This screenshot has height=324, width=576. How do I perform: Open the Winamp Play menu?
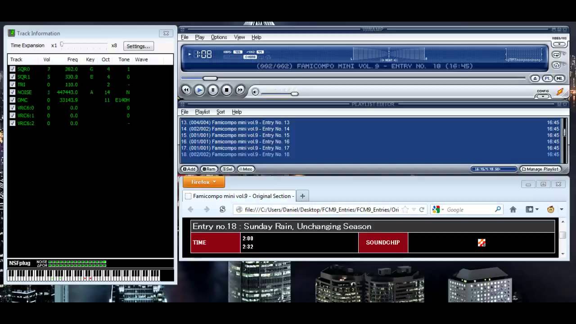(x=200, y=37)
